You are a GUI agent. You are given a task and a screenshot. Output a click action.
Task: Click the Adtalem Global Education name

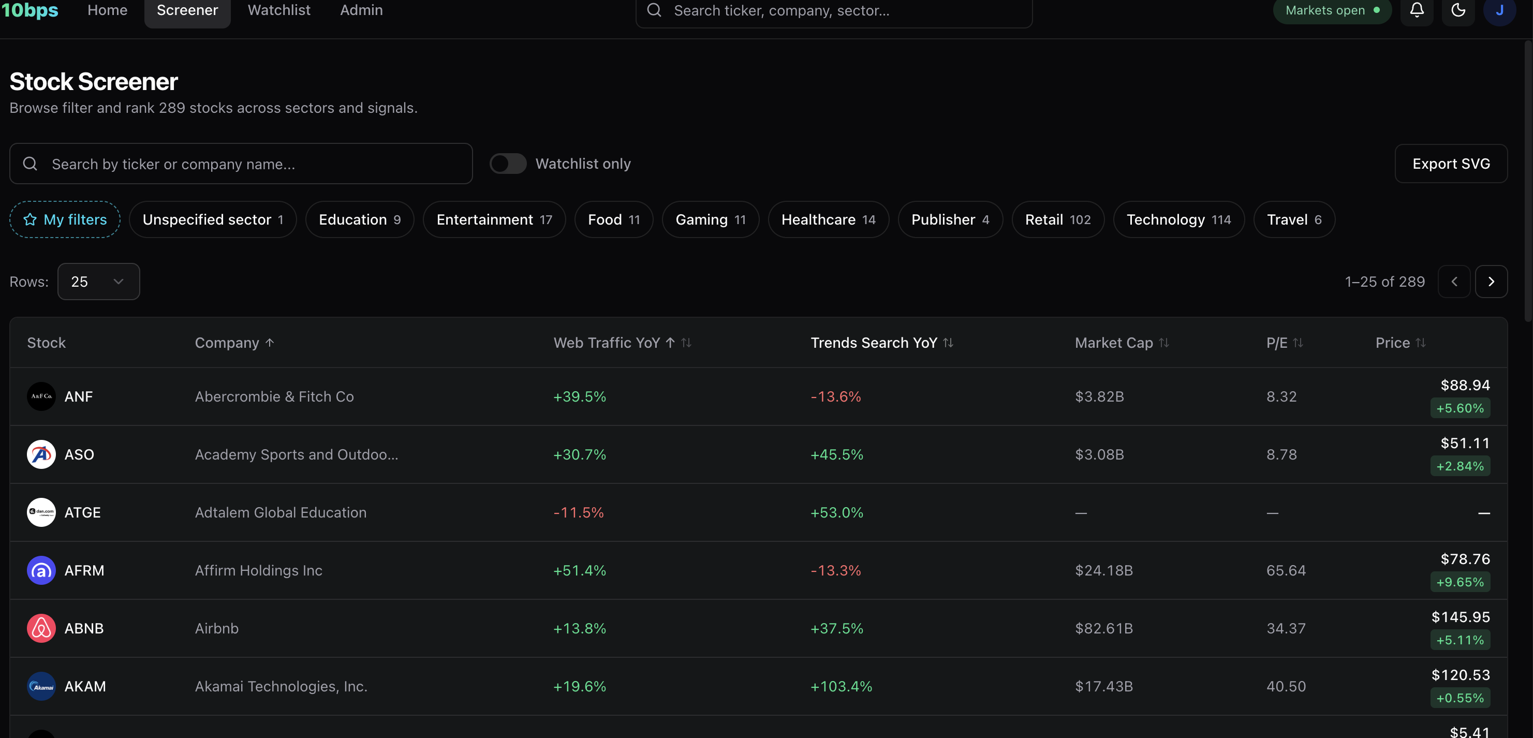click(281, 512)
